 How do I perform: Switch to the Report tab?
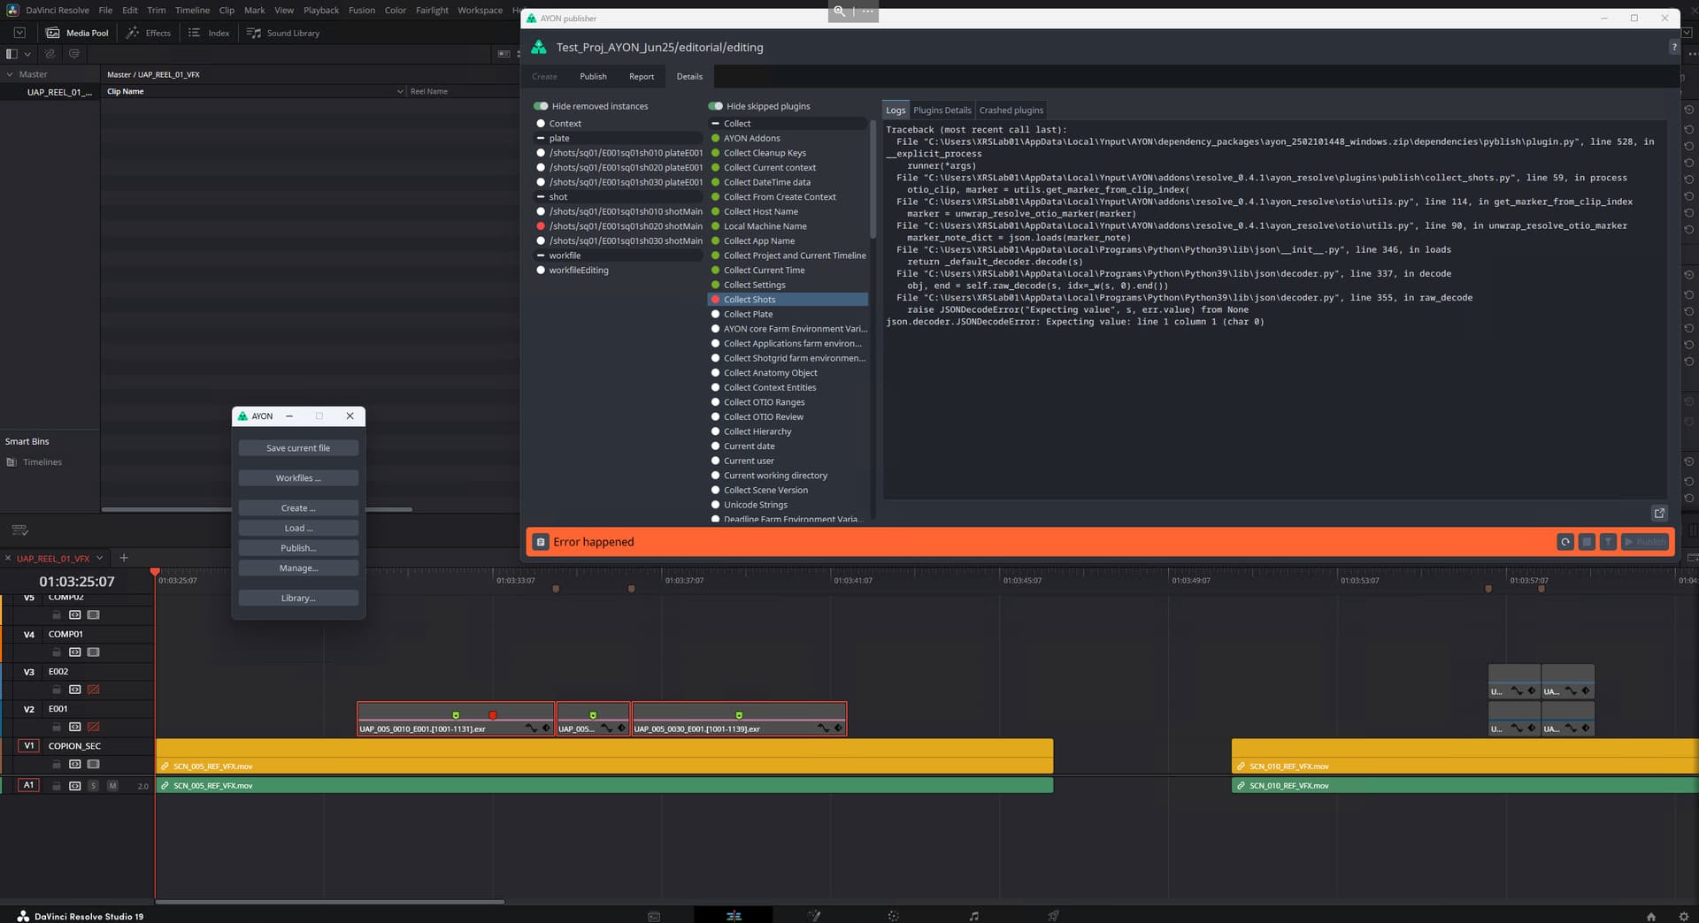tap(642, 76)
